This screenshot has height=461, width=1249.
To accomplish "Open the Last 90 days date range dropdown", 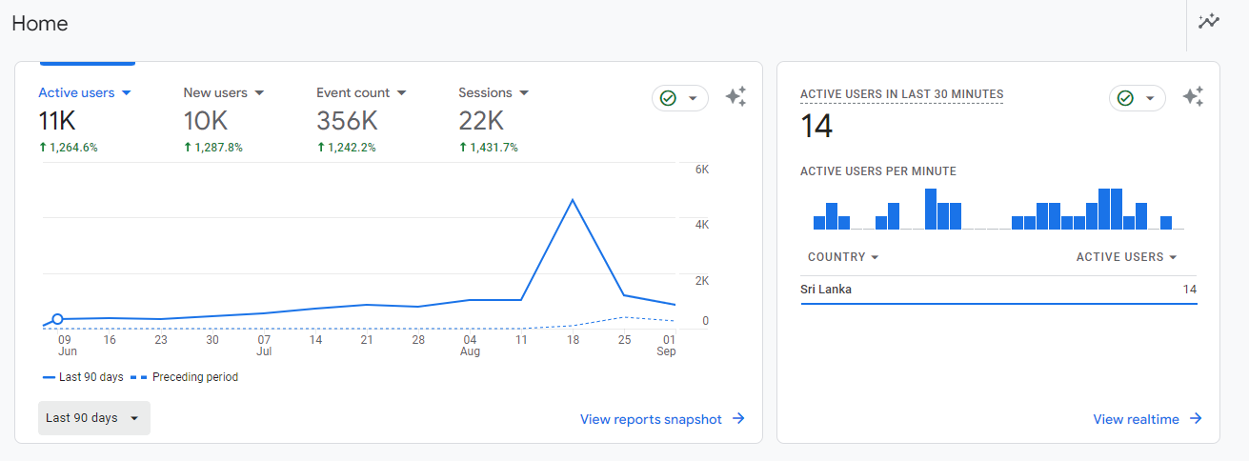I will 94,418.
